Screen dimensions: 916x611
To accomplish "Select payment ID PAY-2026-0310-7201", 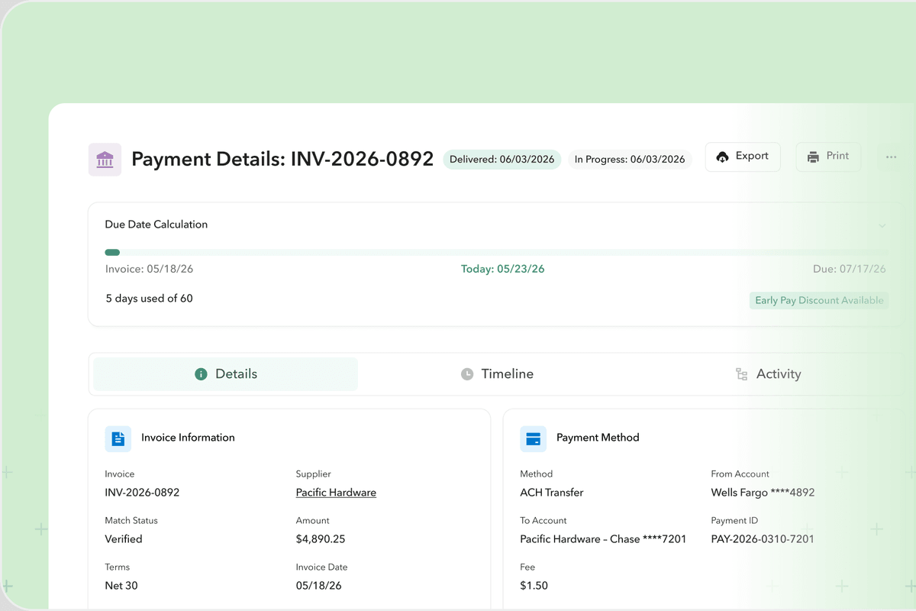I will (763, 539).
